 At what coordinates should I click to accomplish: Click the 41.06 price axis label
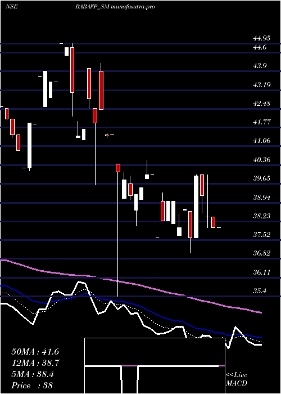tap(262, 141)
